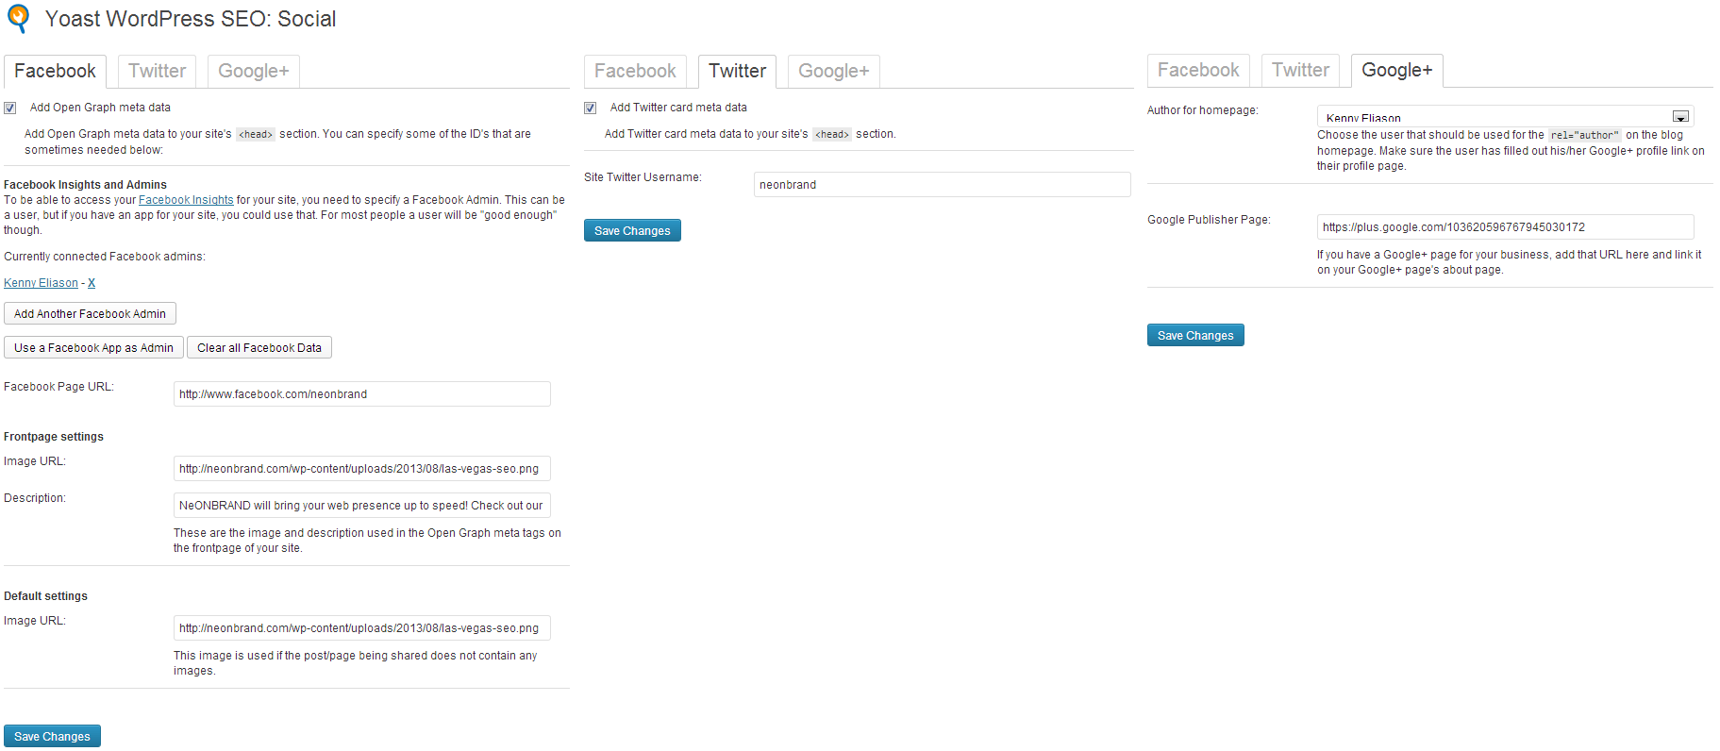Save Changes in the Facebook panel
1720x751 pixels.
(52, 736)
